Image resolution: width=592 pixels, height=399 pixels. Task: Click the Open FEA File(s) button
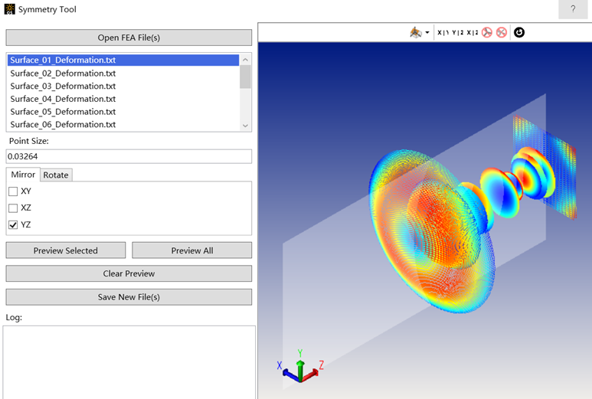[129, 38]
